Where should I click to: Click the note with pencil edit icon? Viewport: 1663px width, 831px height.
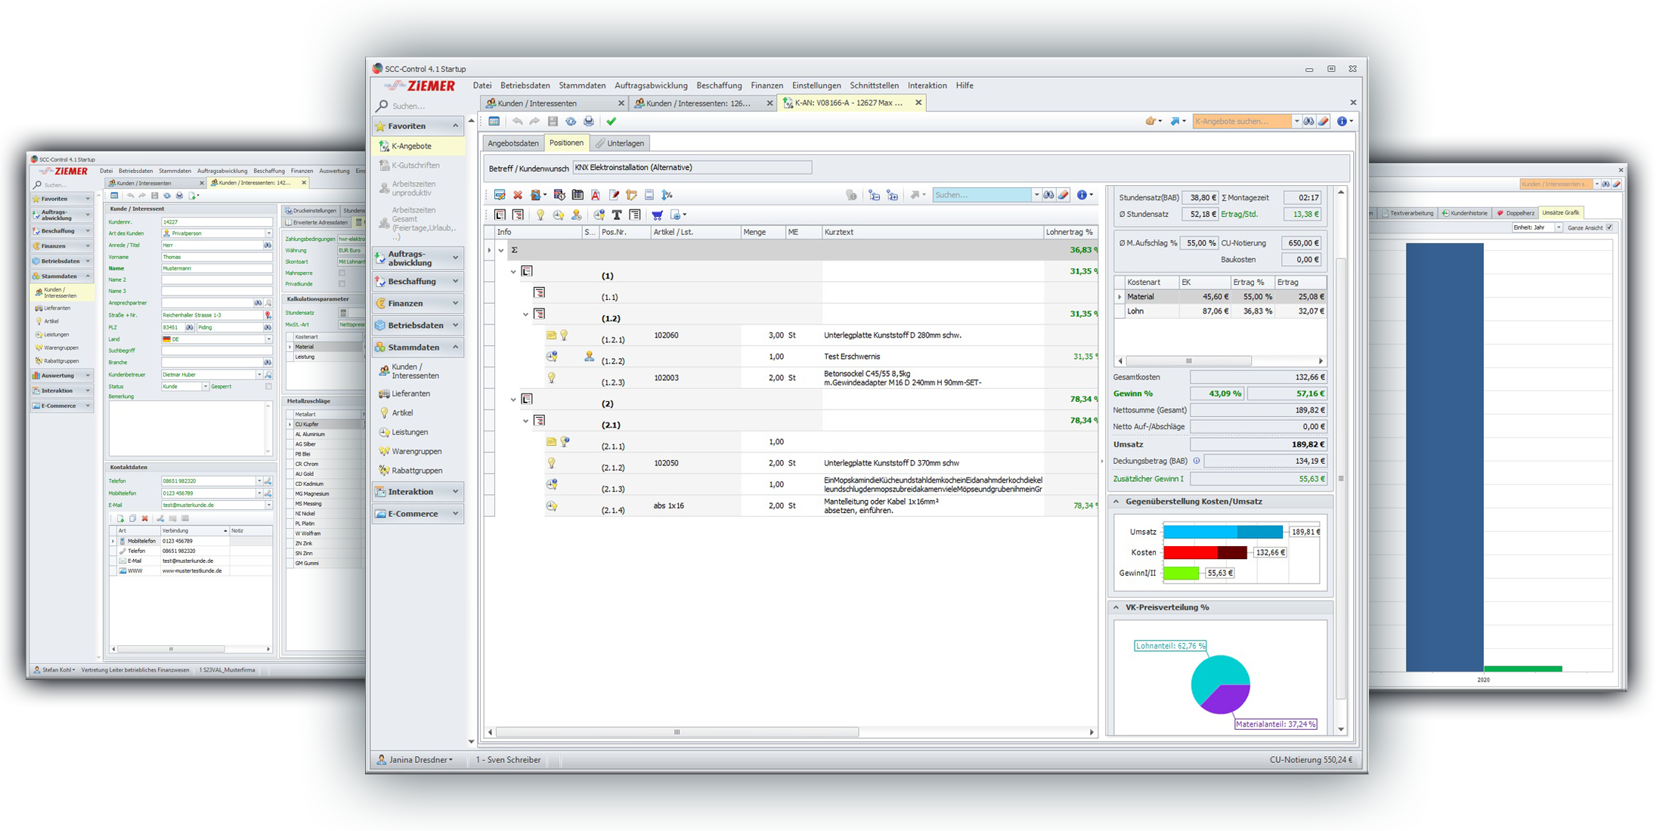coord(615,195)
